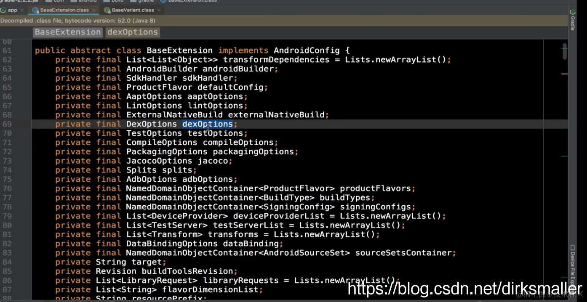This screenshot has height=302, width=587.
Task: Click the BaseExtension class name on line 61
Action: [x=180, y=50]
